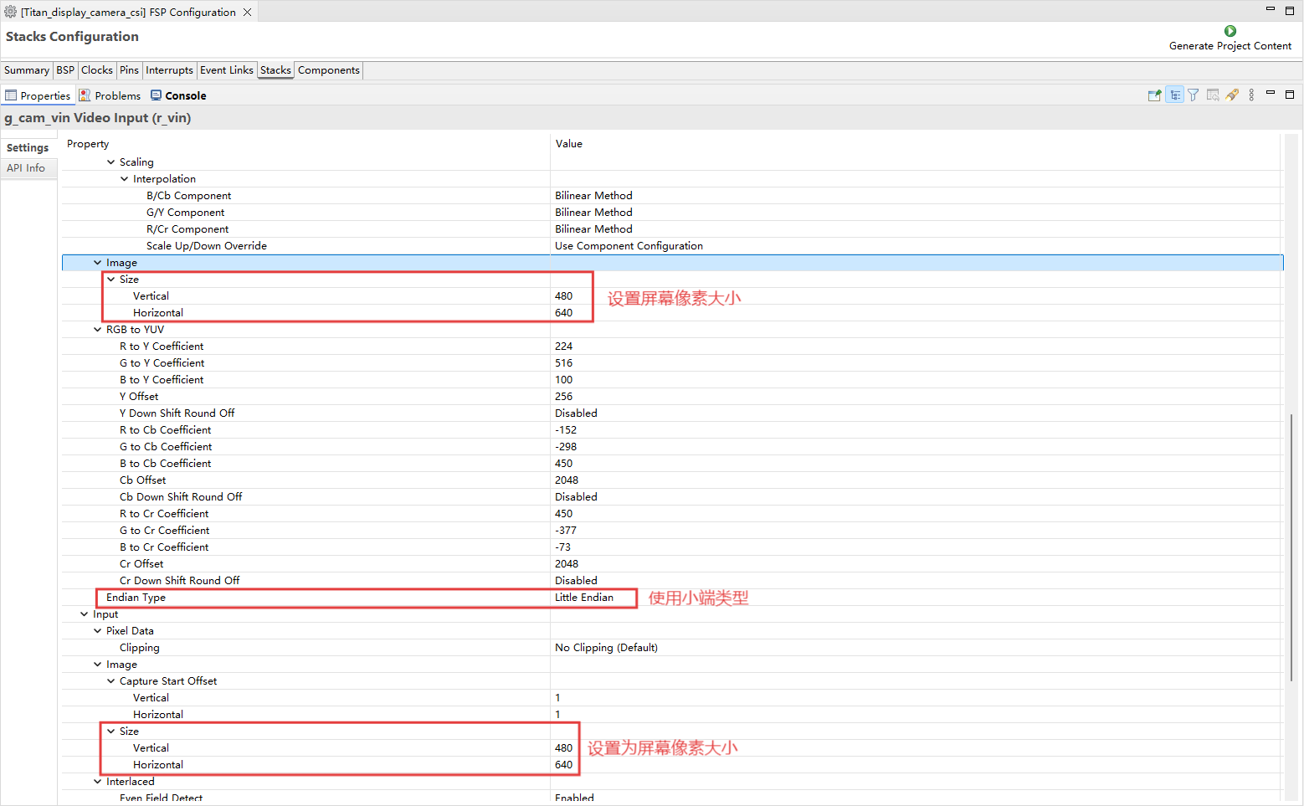Pin the Properties view to selection
Viewport: 1304px width, 806px height.
pos(1154,95)
